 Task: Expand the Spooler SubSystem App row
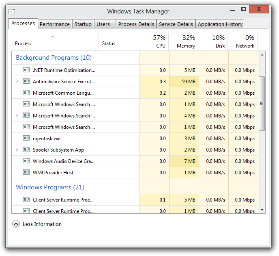pyautogui.click(x=17, y=150)
